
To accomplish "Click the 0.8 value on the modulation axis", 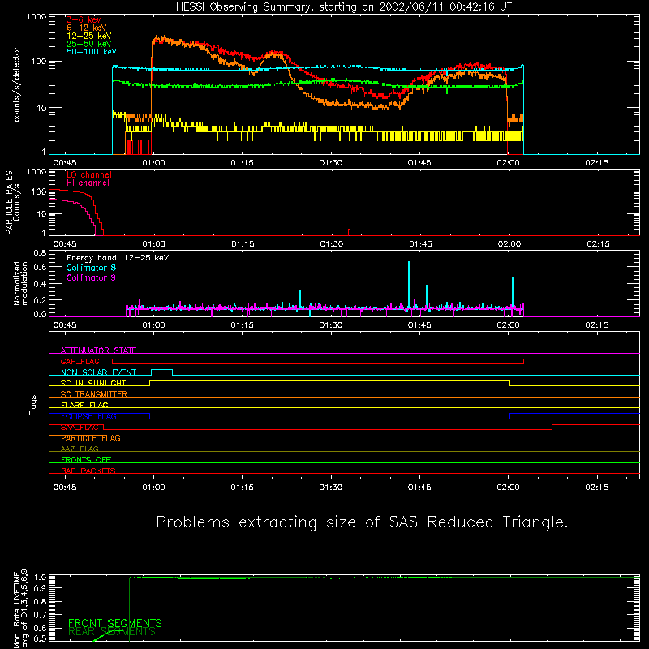I will 40,252.
